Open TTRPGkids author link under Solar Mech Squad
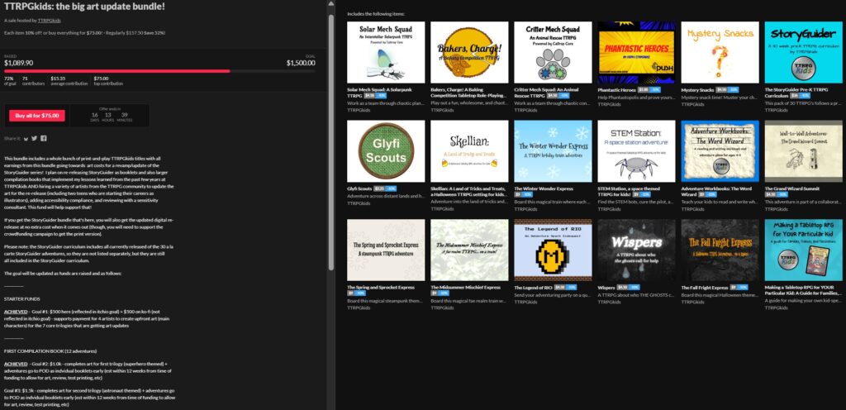This screenshot has width=846, height=410. (359, 110)
